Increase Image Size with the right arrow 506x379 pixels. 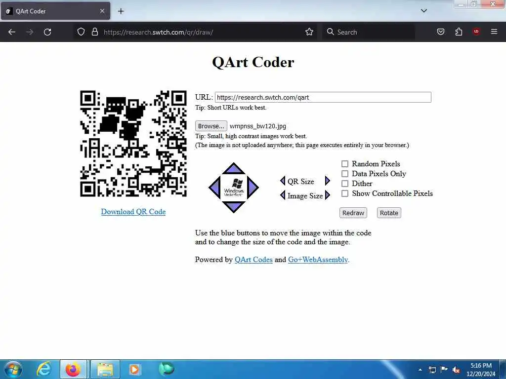(328, 195)
